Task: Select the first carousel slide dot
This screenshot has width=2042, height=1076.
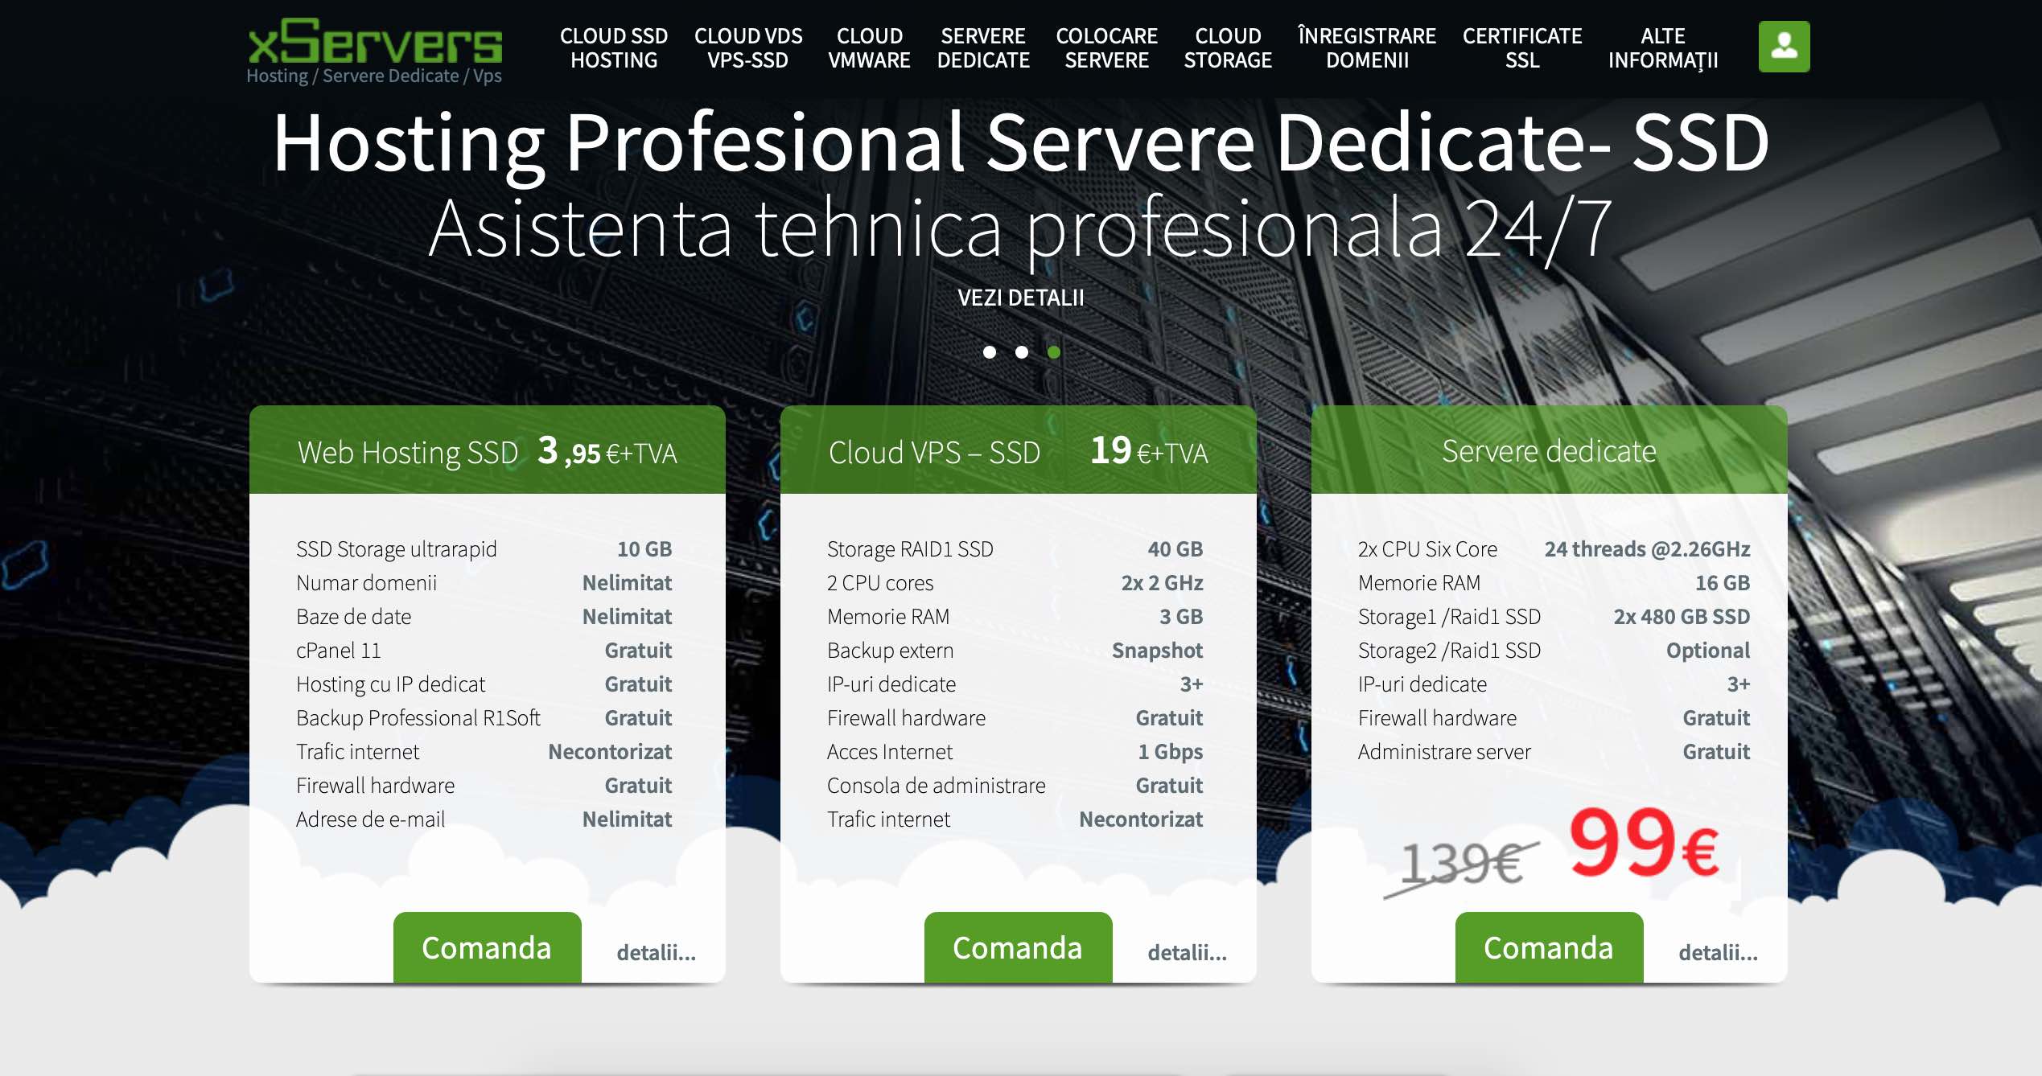Action: (991, 351)
